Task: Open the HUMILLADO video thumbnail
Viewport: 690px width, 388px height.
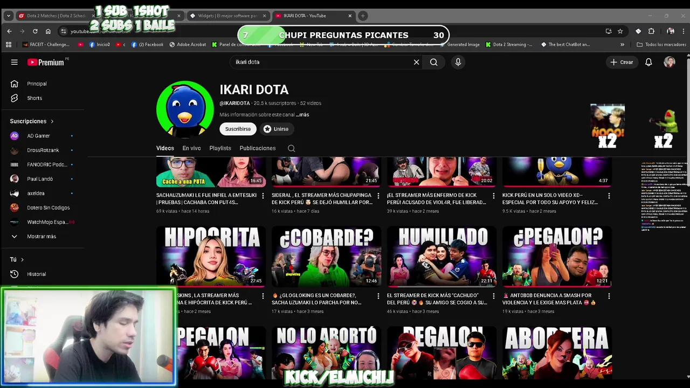Action: [441, 256]
